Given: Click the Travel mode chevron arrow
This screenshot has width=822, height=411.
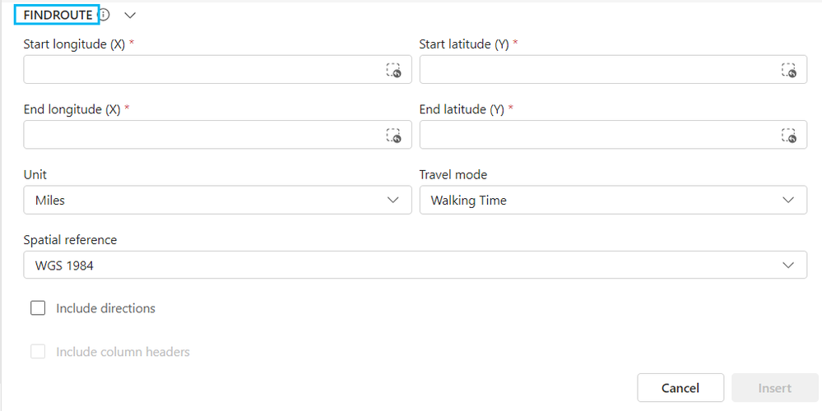Looking at the screenshot, I should pos(788,200).
